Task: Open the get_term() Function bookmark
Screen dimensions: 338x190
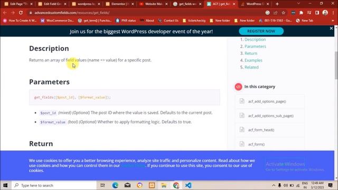Action: (x=95, y=21)
